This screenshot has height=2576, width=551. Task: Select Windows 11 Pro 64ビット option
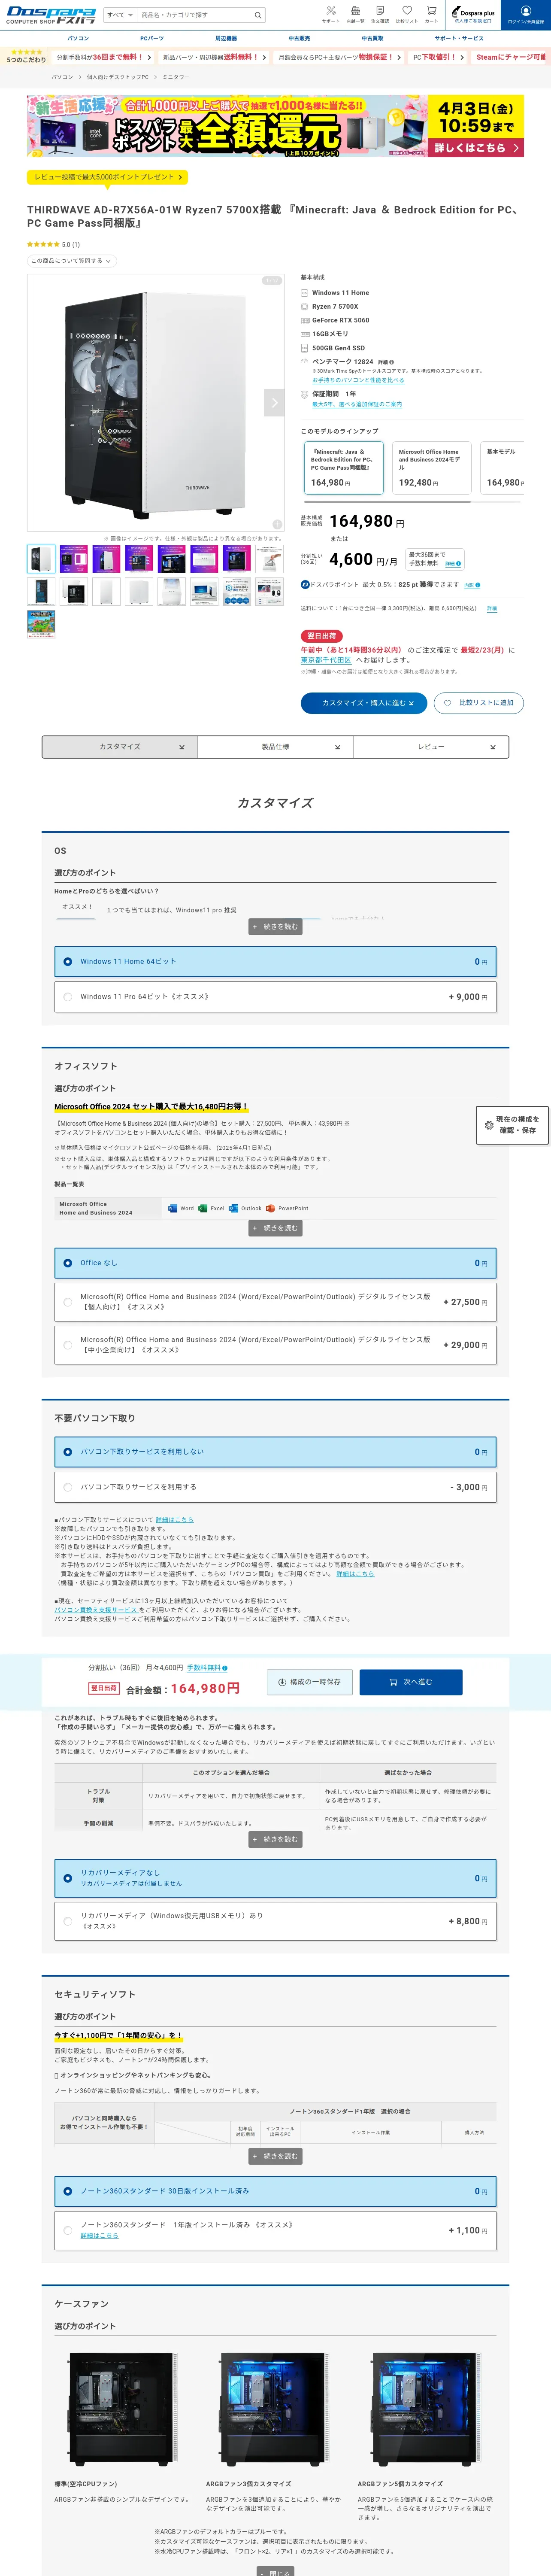click(x=275, y=997)
